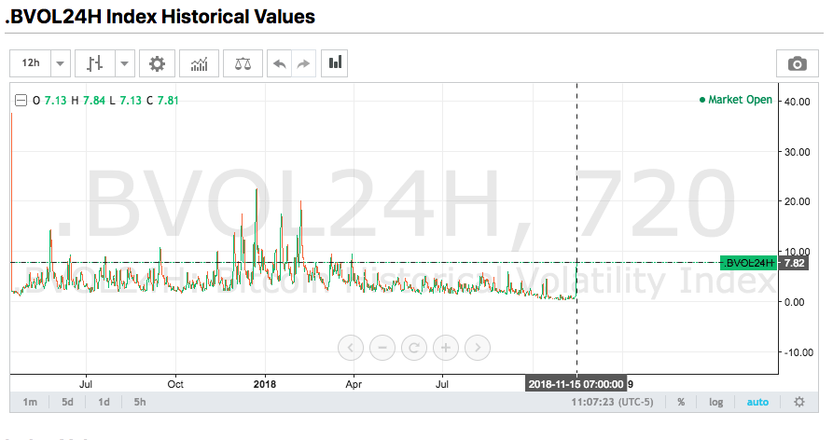Viewport: 833px width, 440px height.
Task: Click the Oct label on time axis
Action: click(175, 384)
